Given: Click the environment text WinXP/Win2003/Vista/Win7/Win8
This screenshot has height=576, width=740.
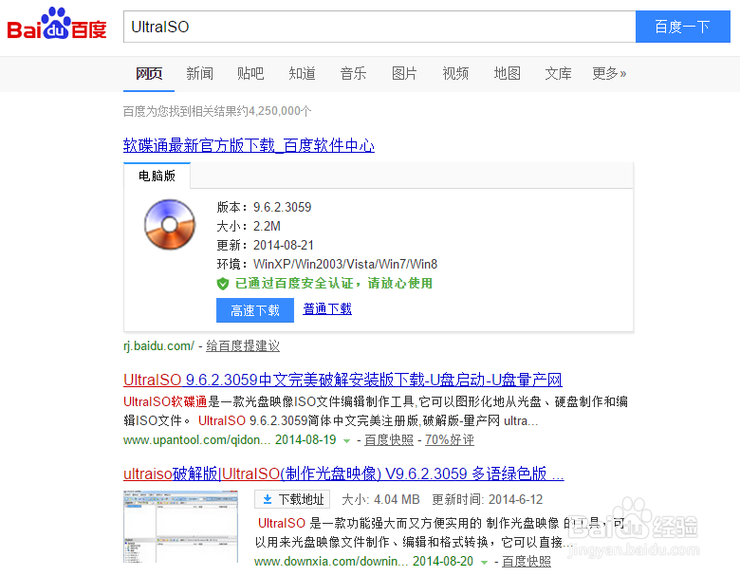Looking at the screenshot, I should coord(345,264).
